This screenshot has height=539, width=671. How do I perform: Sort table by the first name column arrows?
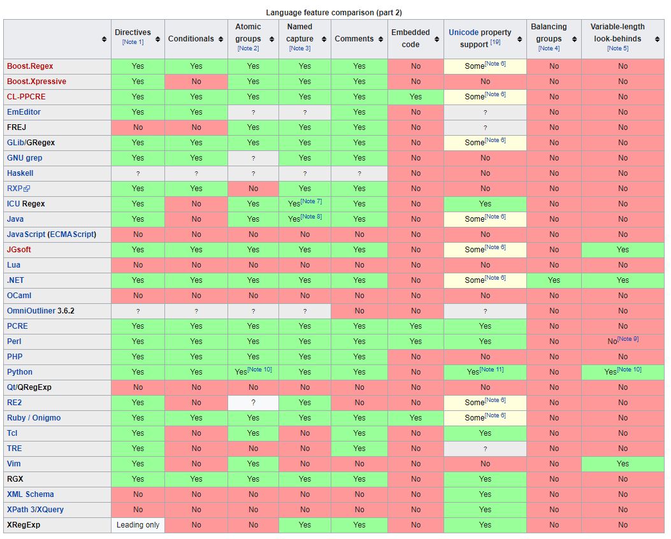tap(104, 39)
